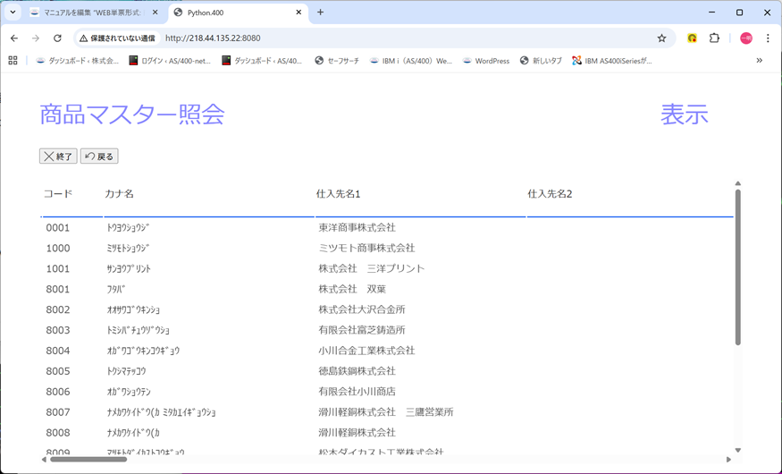This screenshot has height=474, width=782.
Task: Click the address bar URL field
Action: point(402,38)
